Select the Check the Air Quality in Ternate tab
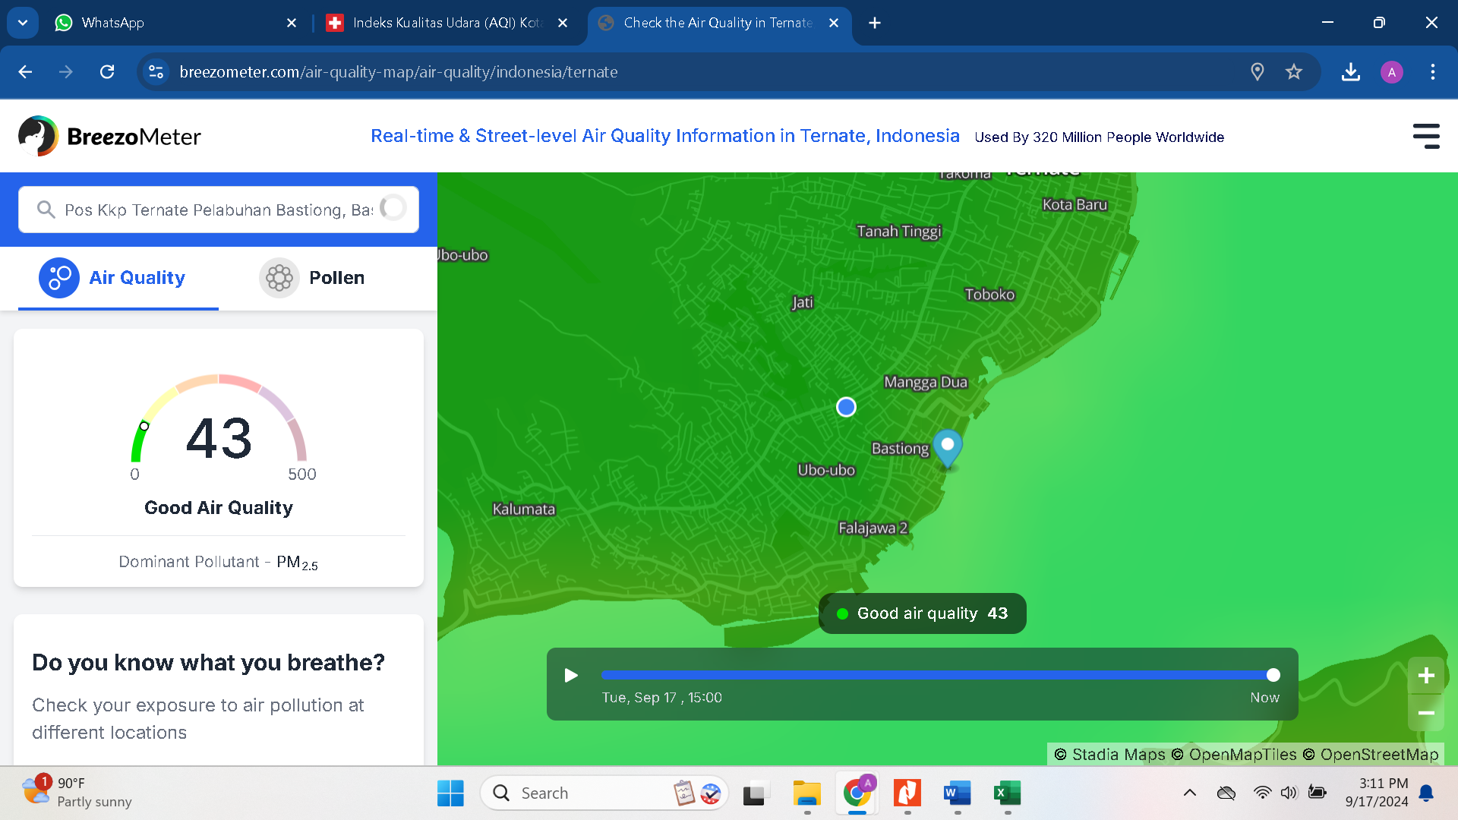 [718, 23]
